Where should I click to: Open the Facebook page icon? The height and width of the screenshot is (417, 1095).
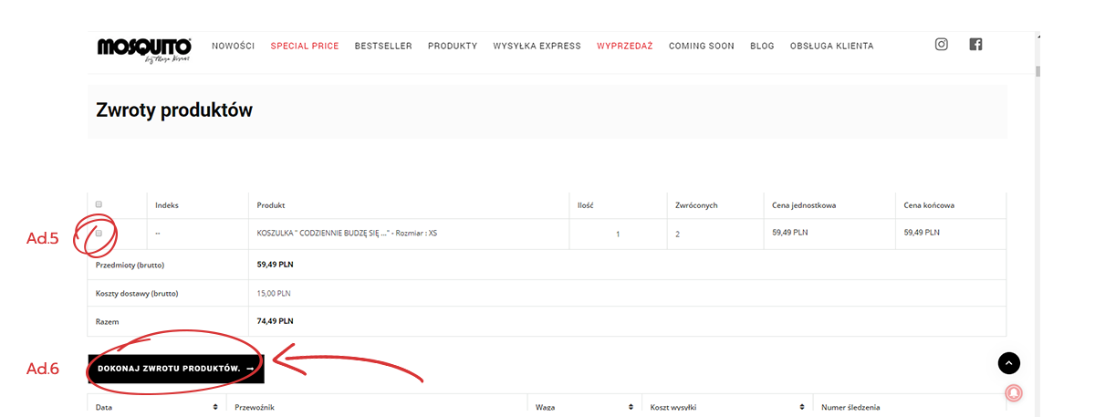pos(975,45)
